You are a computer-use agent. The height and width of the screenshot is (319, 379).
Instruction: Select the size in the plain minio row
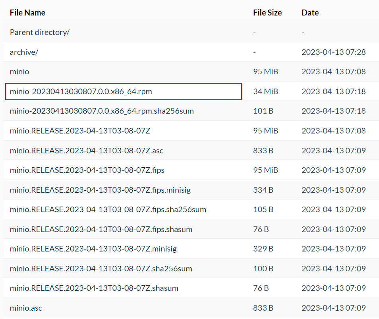266,72
